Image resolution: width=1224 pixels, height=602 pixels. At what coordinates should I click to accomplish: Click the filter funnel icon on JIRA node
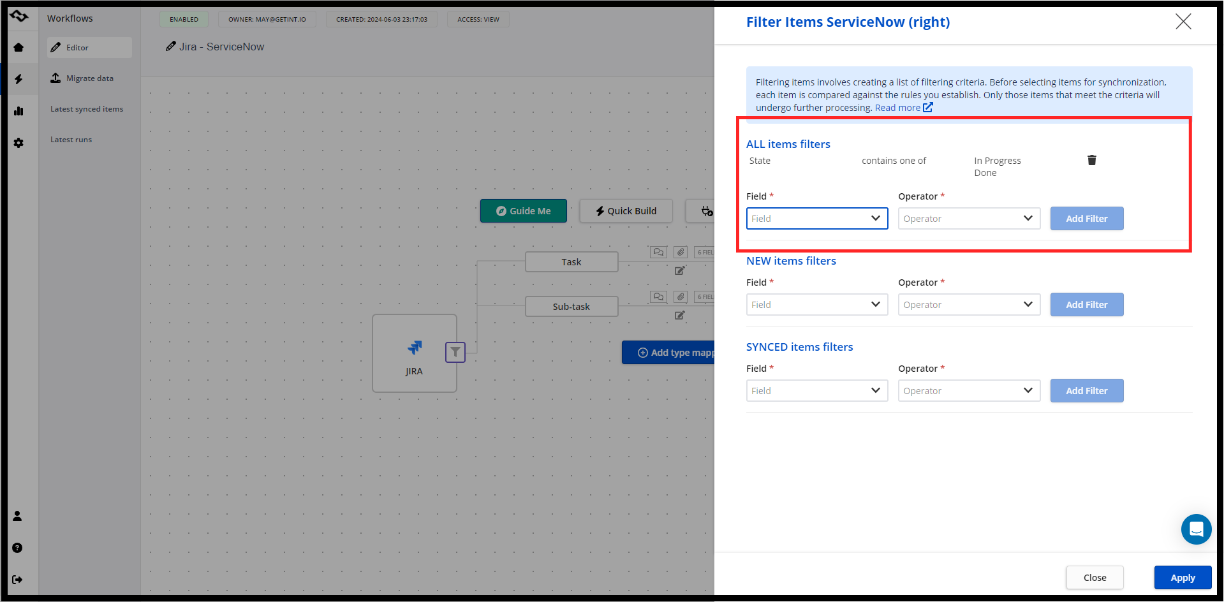[x=455, y=352]
